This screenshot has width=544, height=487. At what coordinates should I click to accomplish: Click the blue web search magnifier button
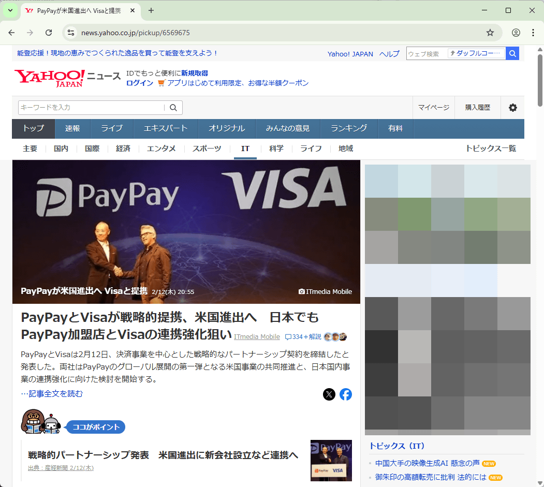click(x=512, y=53)
